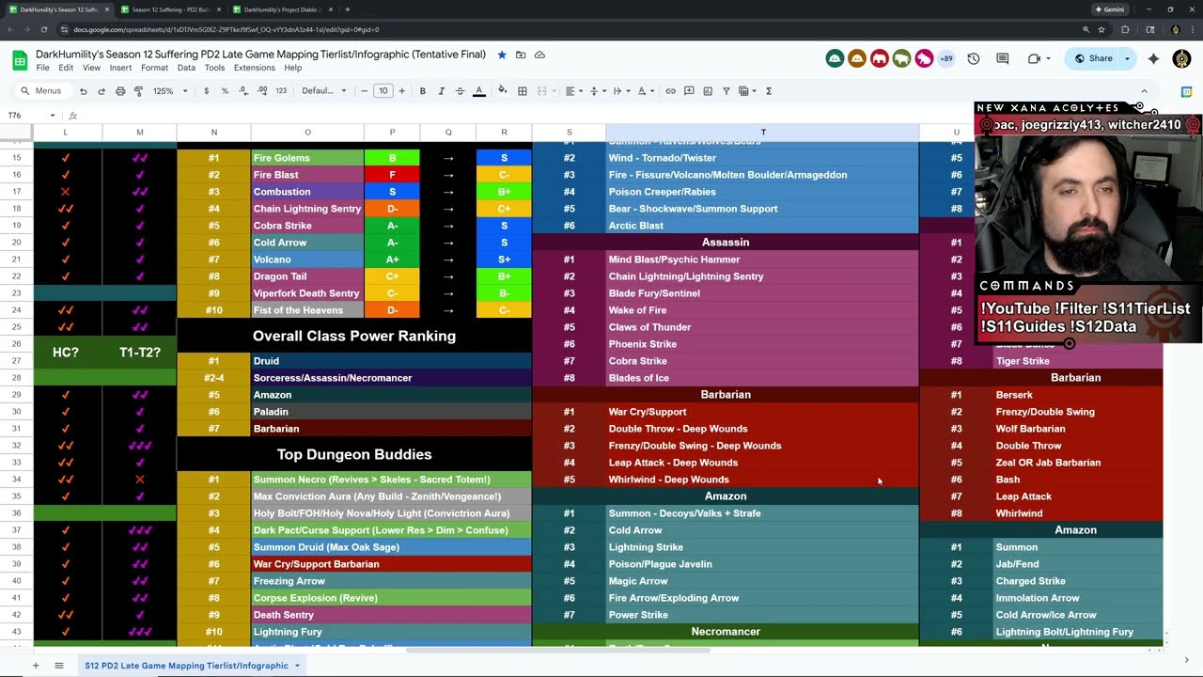
Task: Add a new sheet with the plus button
Action: [36, 666]
